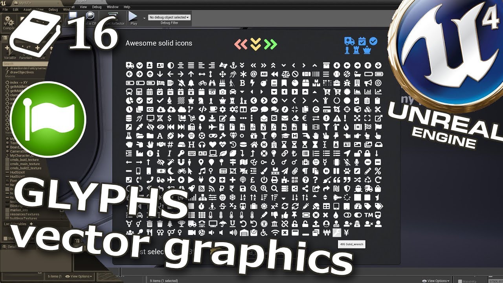Click the Play toolbar button
This screenshot has height=283, width=503.
click(134, 18)
